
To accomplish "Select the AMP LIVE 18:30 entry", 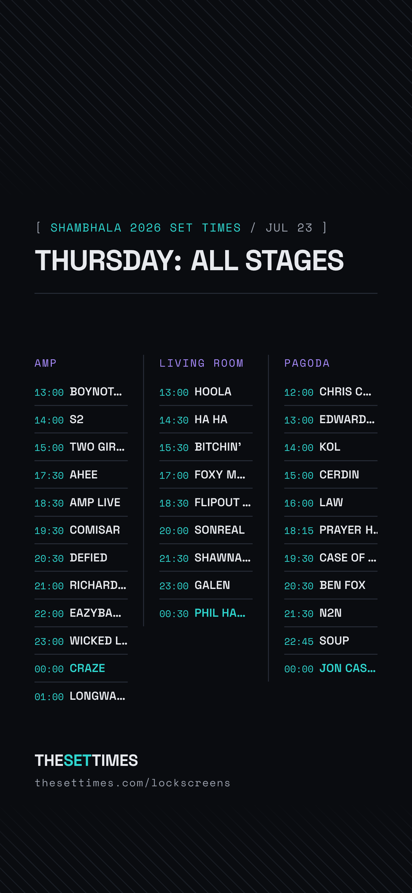I will [81, 503].
